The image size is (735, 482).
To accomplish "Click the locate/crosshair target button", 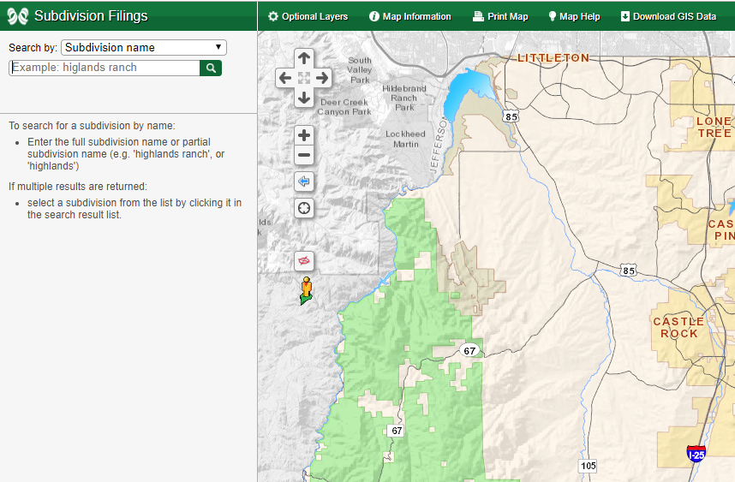I will 304,208.
